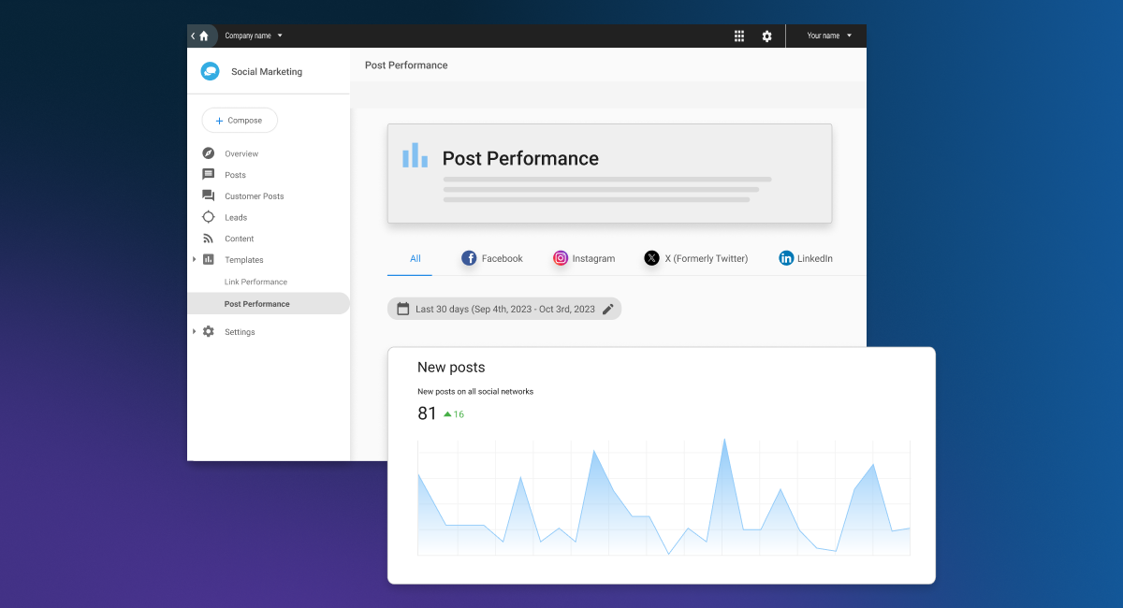Click the New posts card title
Screen dimensions: 1123x608
451,368
